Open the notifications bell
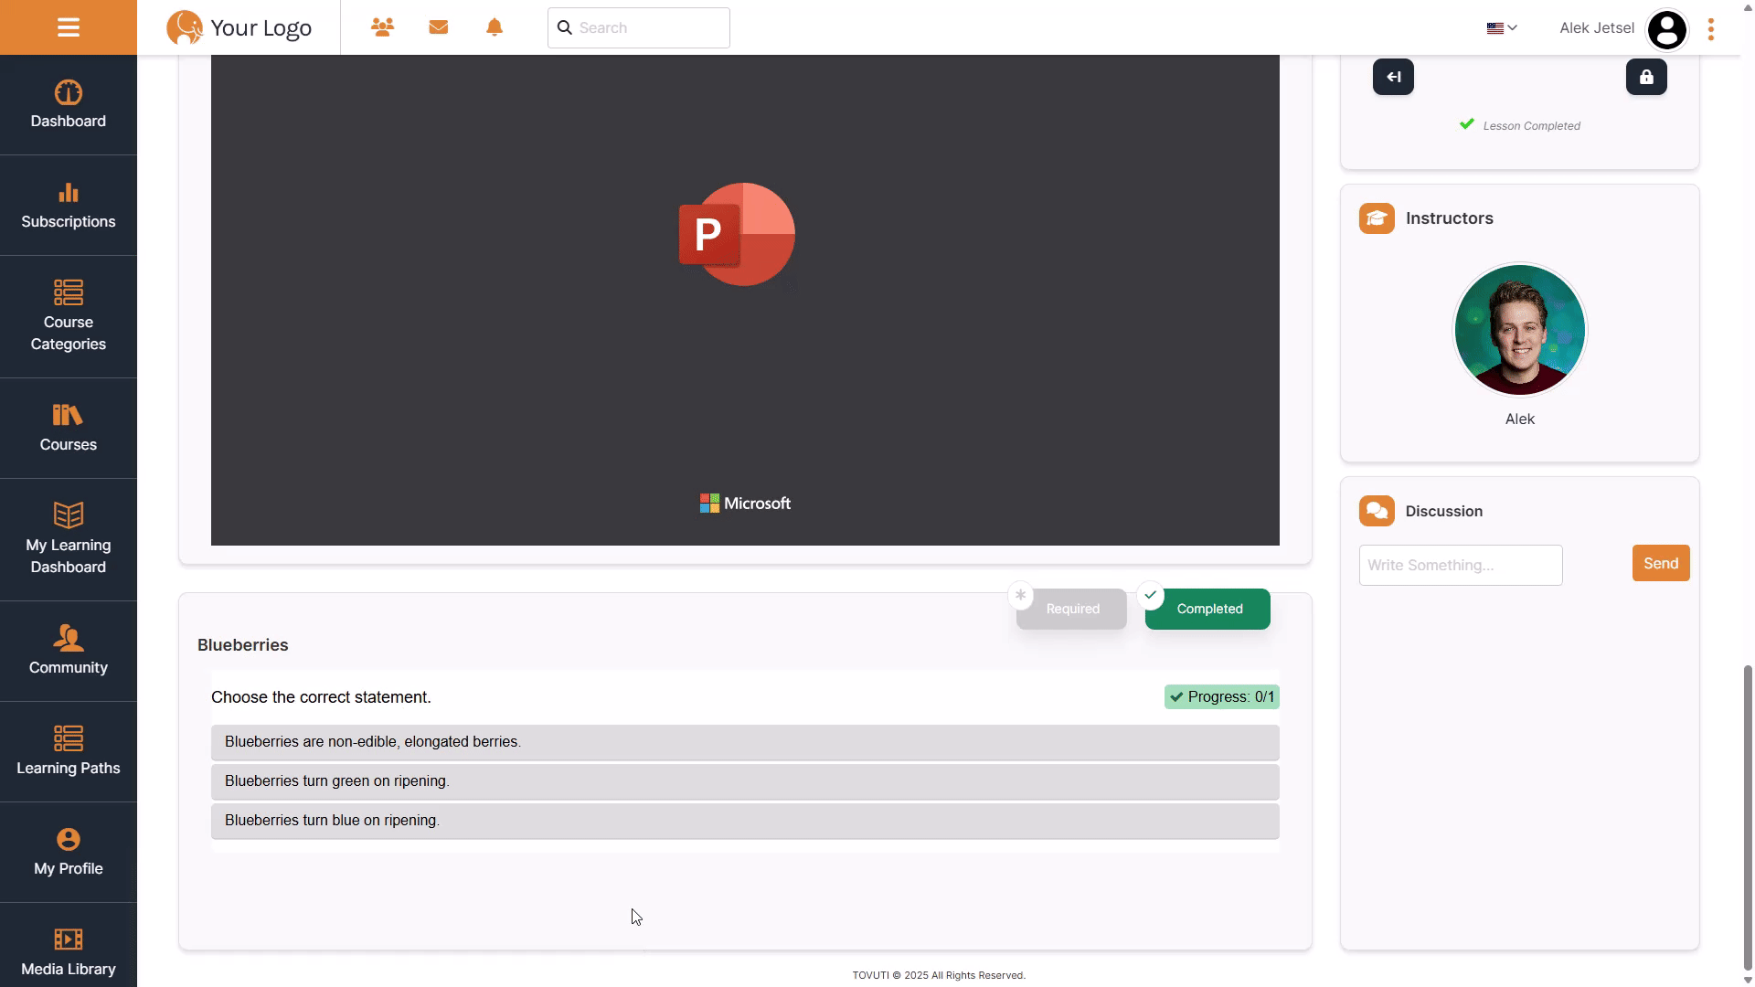Viewport: 1755px width, 987px height. 495,27
